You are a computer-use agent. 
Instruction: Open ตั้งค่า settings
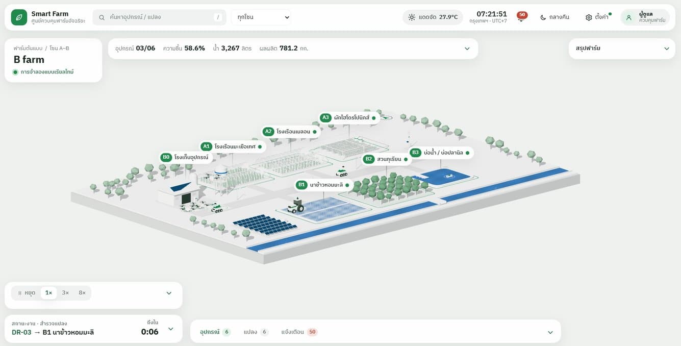click(x=598, y=17)
